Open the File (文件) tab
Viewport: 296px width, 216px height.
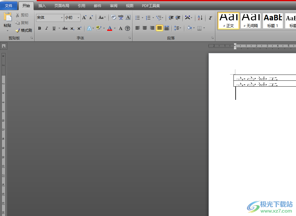pyautogui.click(x=9, y=6)
